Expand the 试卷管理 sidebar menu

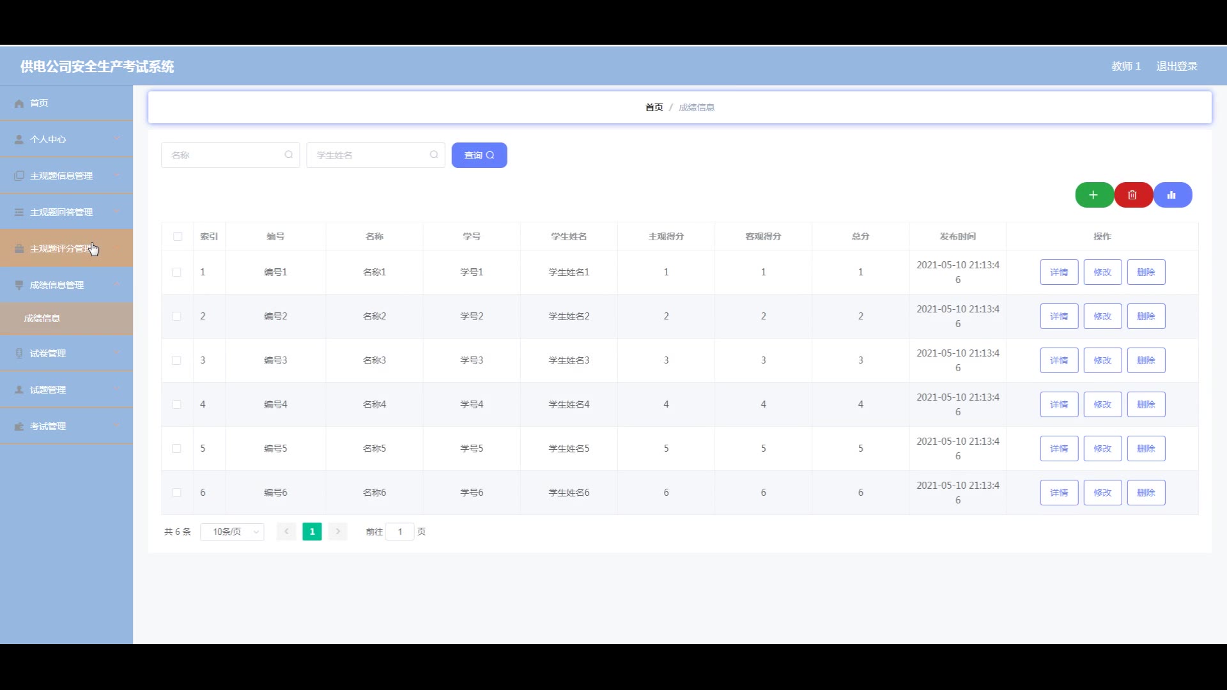point(66,353)
